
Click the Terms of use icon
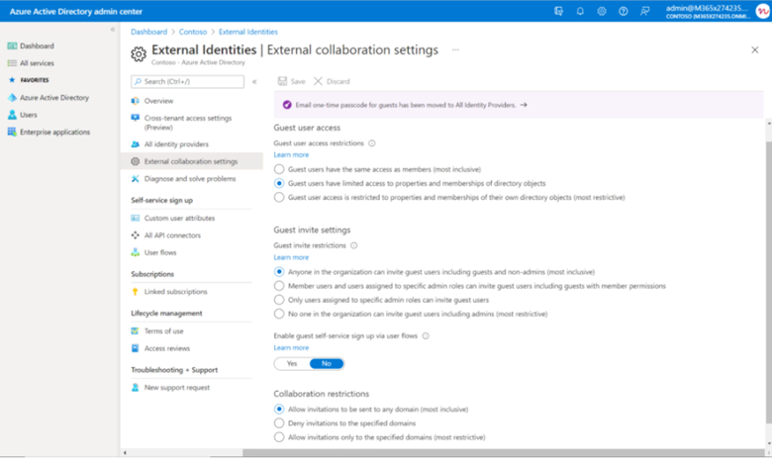coord(135,331)
